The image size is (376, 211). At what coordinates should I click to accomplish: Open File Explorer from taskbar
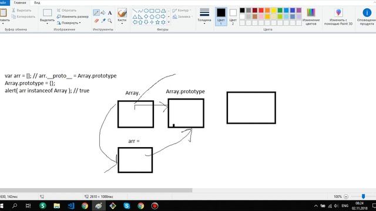click(56, 206)
